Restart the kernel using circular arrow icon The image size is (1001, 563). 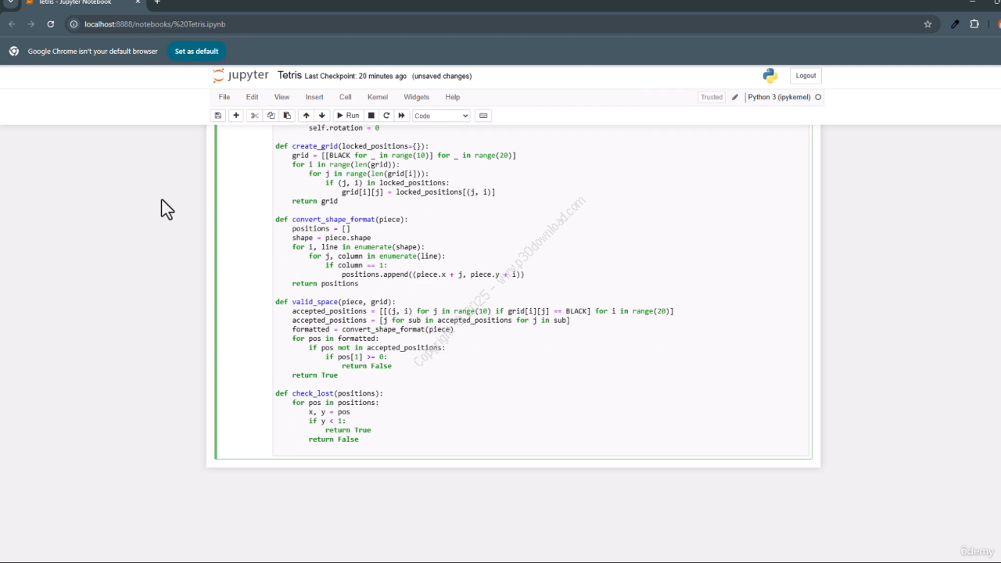coord(386,116)
